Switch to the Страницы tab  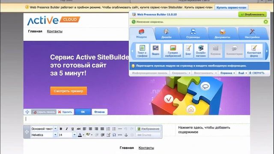193,33
